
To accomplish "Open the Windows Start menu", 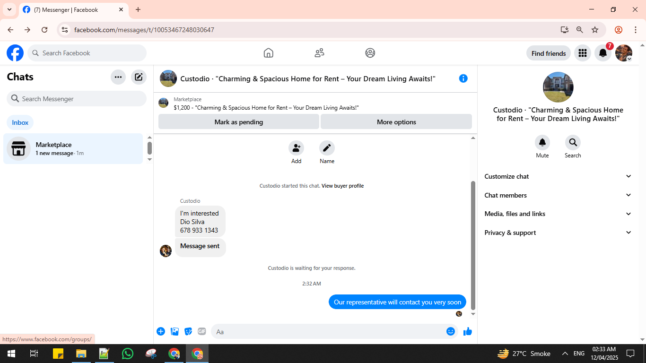I will [11, 354].
